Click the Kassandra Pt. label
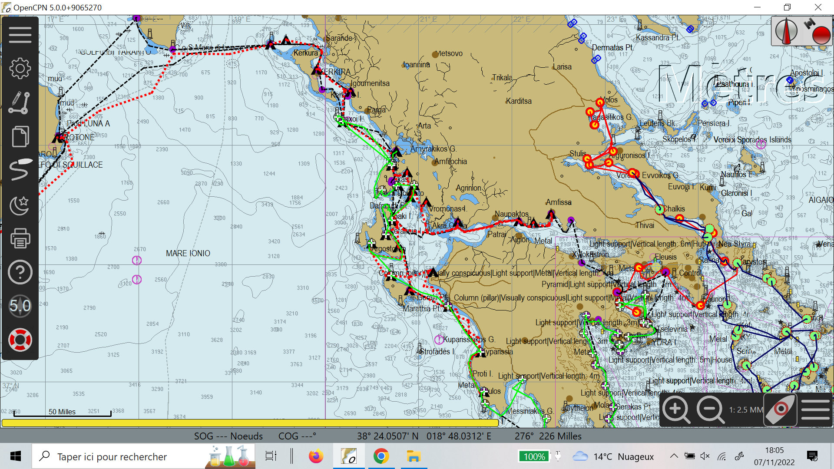This screenshot has height=469, width=834. point(658,38)
